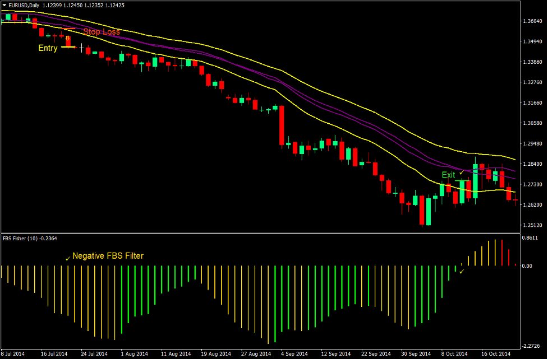
Task: Click the small red arrow below Stop Loss line
Action: click(x=67, y=38)
